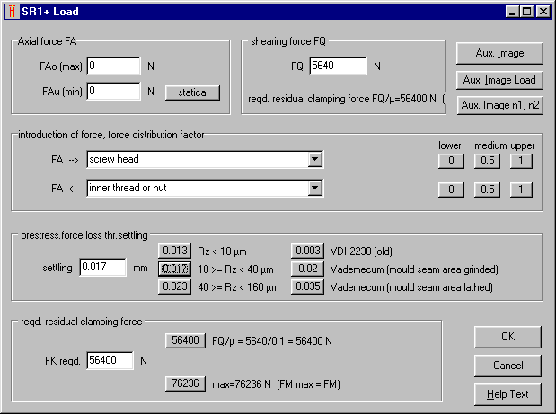Viewport: 556px width, 414px height.
Task: Focus the shearing force FQ field
Action: point(338,66)
